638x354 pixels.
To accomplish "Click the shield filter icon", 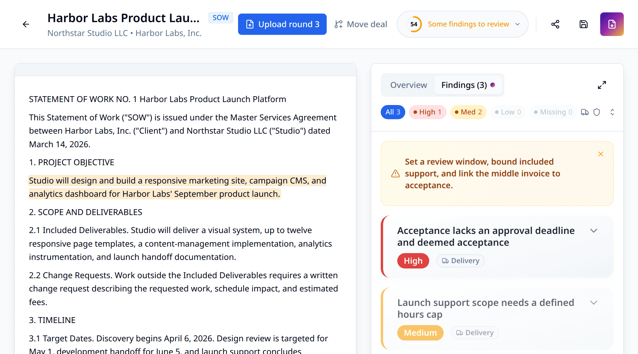I will click(597, 112).
